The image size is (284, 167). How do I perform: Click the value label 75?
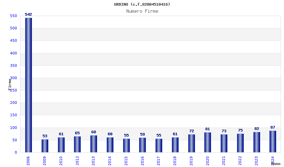(240, 130)
